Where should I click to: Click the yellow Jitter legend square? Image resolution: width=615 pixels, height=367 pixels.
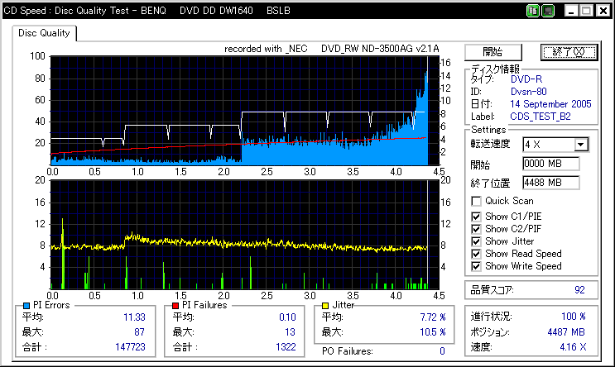(x=324, y=306)
